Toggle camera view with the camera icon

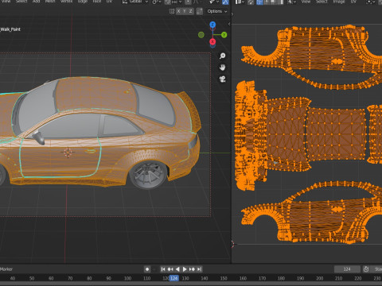click(222, 79)
